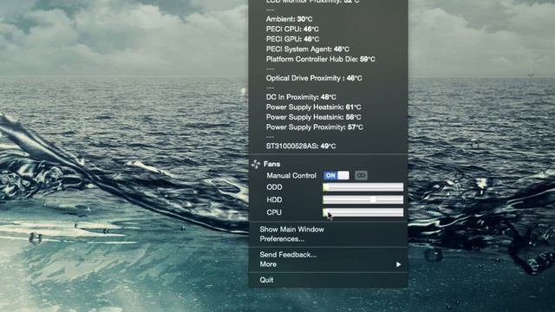Image resolution: width=555 pixels, height=312 pixels.
Task: Click the PECI CPU: 46°C reading
Action: click(292, 29)
